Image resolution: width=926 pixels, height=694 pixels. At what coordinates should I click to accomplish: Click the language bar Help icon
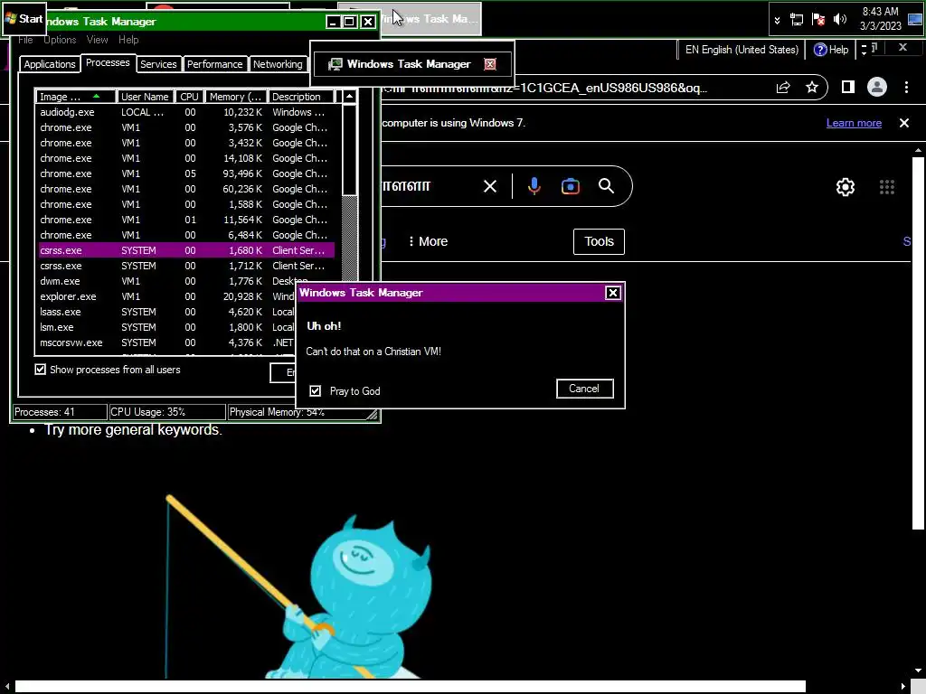831,50
